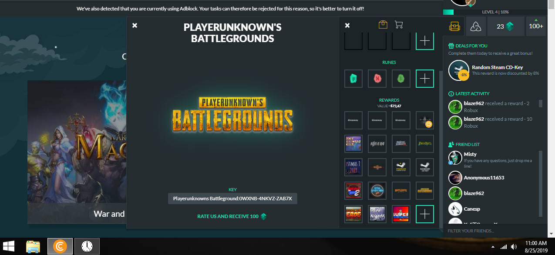Close the inventory side panel
The width and height of the screenshot is (555, 255).
(x=347, y=26)
